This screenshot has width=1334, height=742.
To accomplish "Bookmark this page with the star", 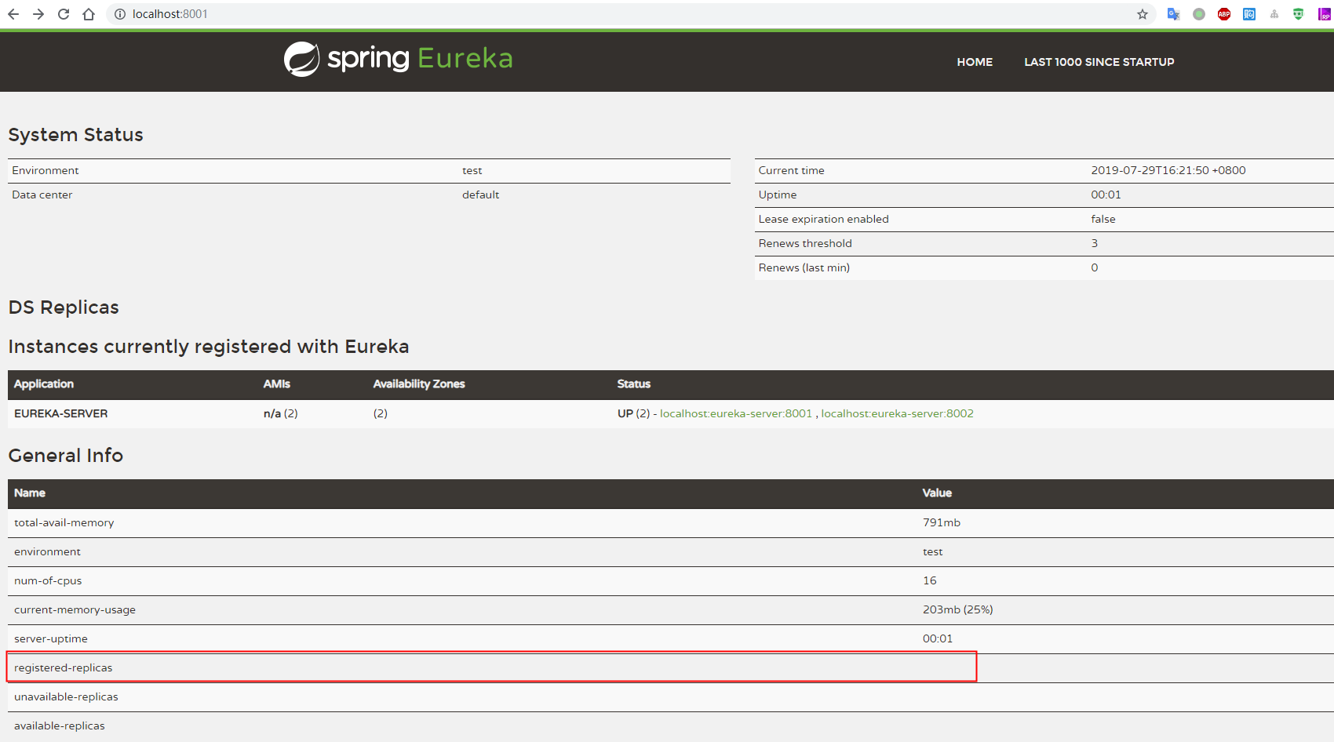I will click(x=1143, y=14).
